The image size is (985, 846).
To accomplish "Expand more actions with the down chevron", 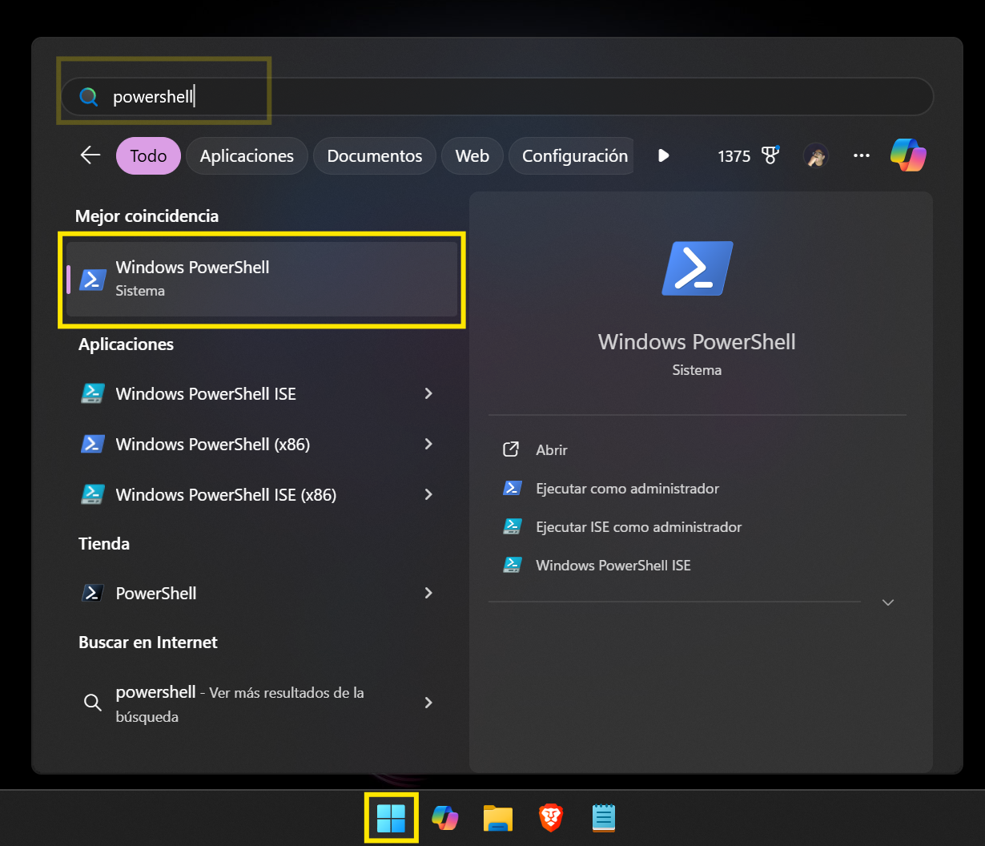I will [x=887, y=602].
